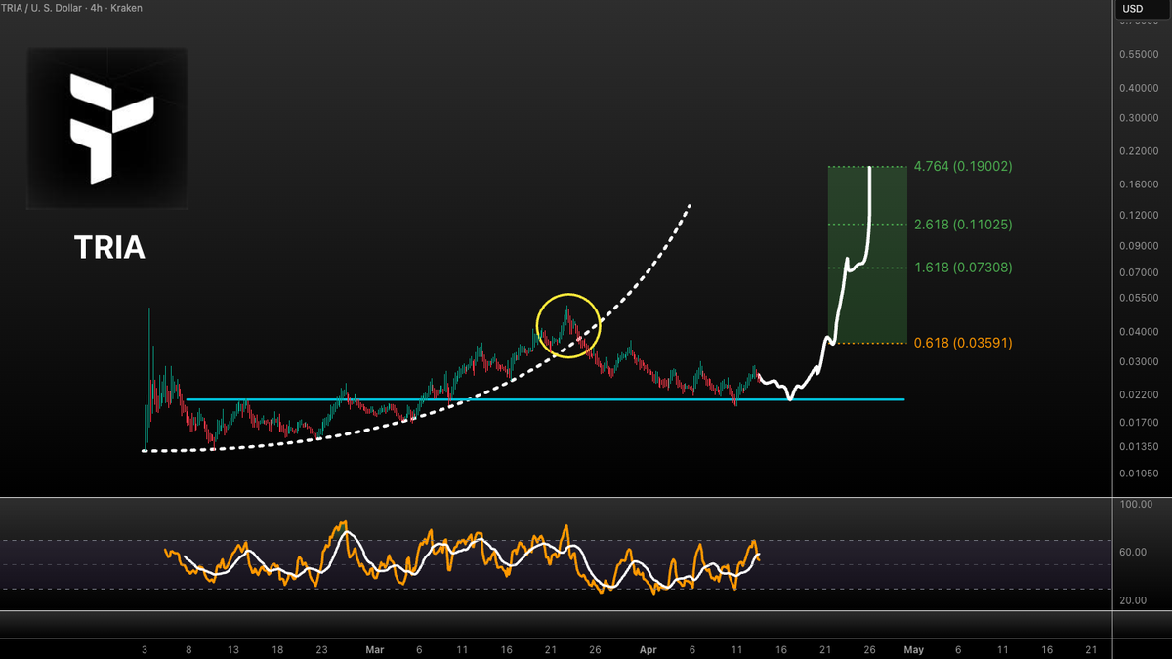Click the 2.618 (0.11025) extension label
This screenshot has height=659, width=1172.
point(965,224)
